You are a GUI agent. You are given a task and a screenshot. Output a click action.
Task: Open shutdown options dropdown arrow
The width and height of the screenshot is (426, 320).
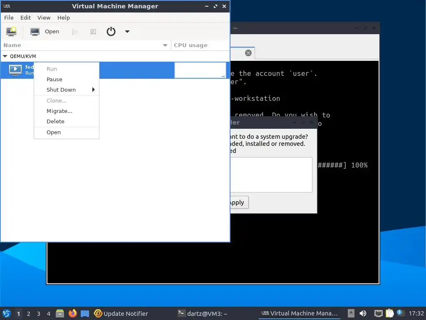coord(127,32)
